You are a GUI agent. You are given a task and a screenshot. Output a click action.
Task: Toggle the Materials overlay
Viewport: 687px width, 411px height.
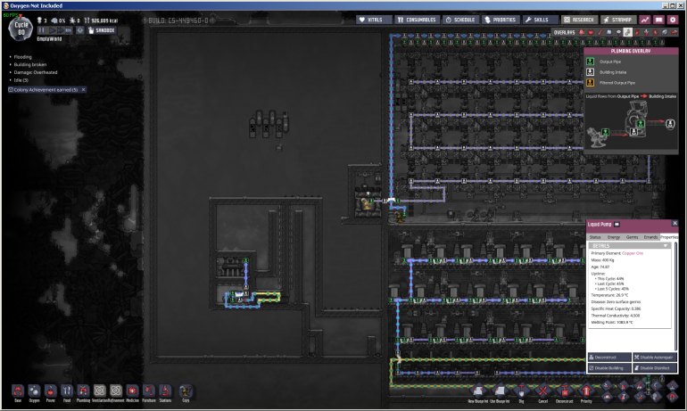pyautogui.click(x=609, y=32)
